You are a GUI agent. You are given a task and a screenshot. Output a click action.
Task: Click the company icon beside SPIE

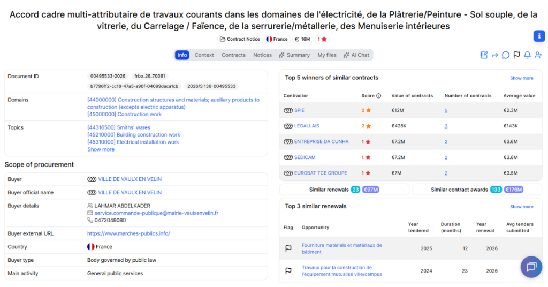pyautogui.click(x=288, y=110)
